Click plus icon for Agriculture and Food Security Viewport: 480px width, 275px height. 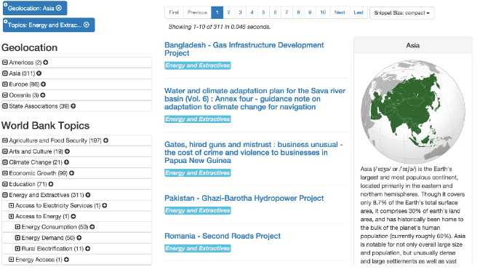(105, 140)
